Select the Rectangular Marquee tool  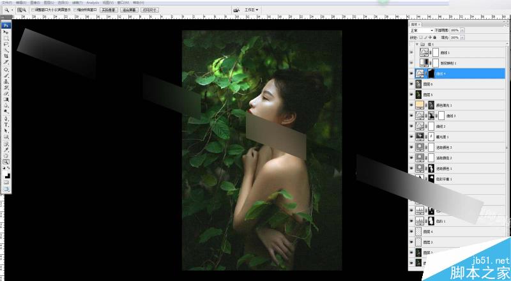click(6, 38)
